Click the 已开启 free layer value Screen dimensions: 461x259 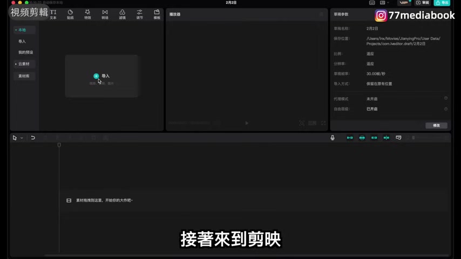(x=372, y=109)
